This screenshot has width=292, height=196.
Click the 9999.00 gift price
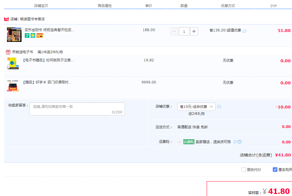pos(149,82)
